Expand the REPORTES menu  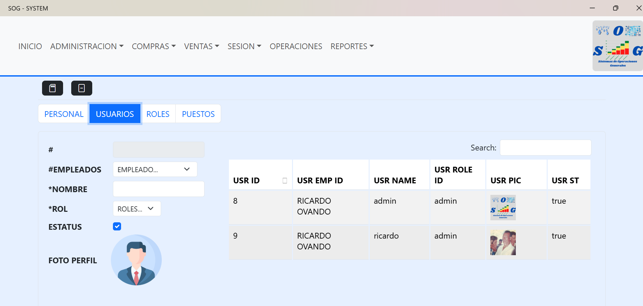(x=352, y=46)
